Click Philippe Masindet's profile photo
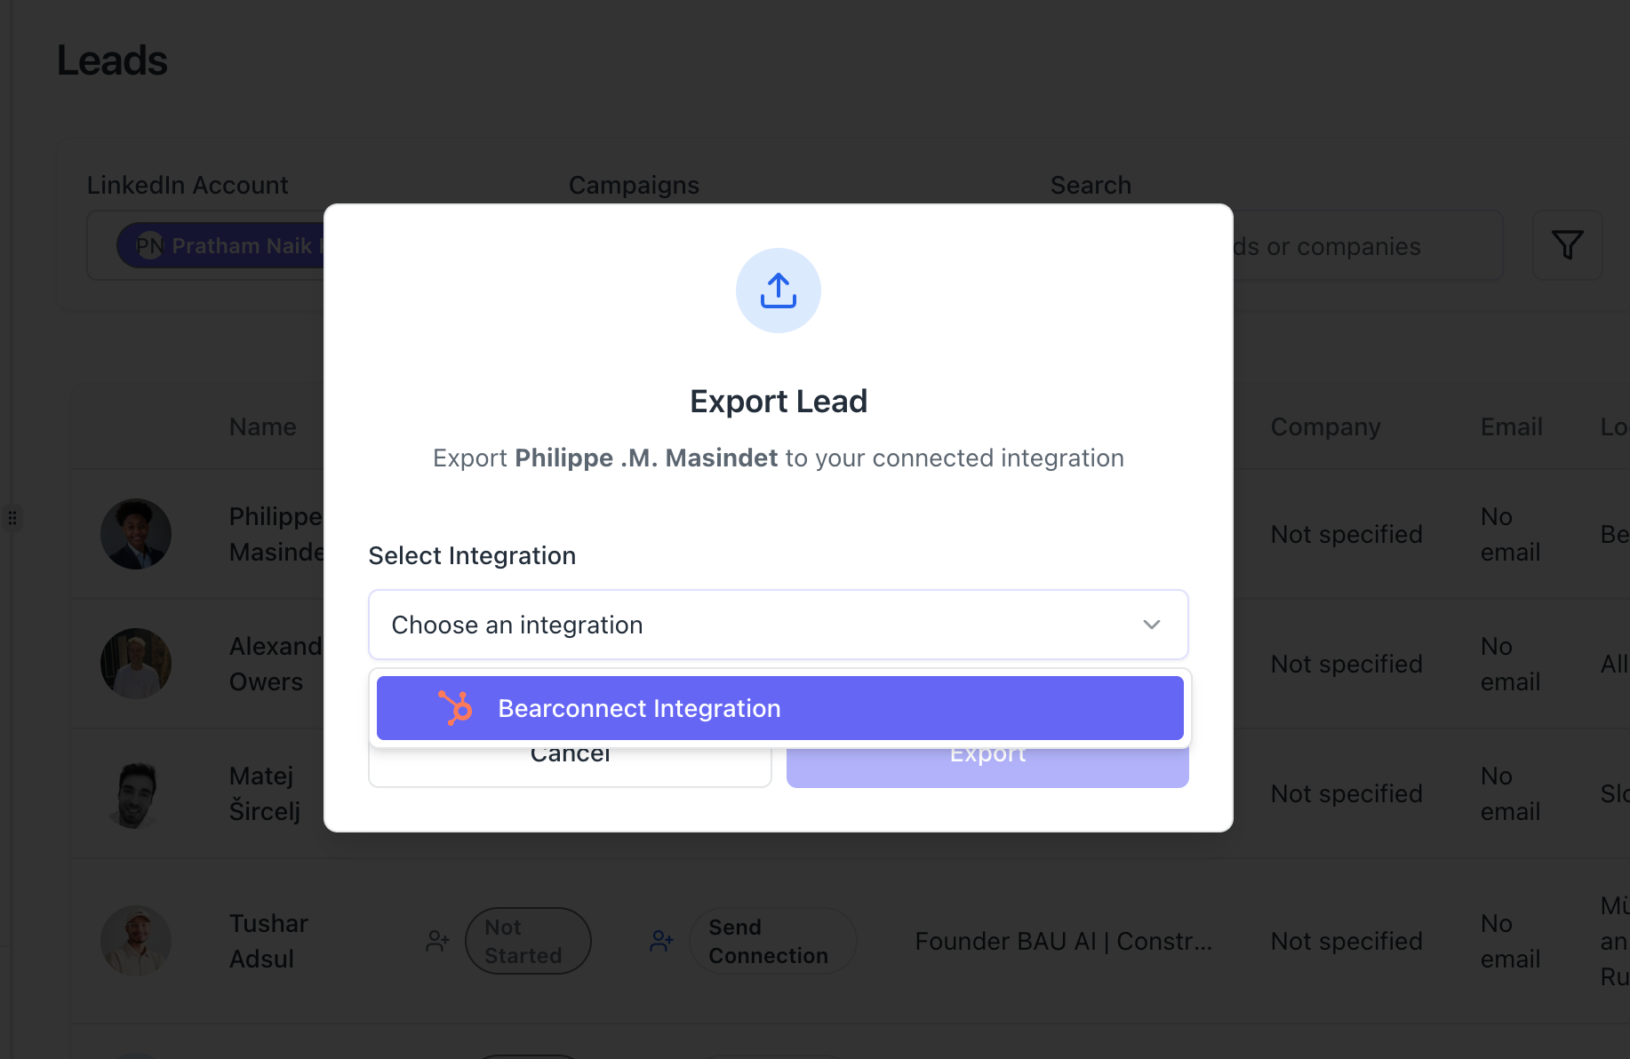Screen dimensions: 1630x1059 click(136, 534)
